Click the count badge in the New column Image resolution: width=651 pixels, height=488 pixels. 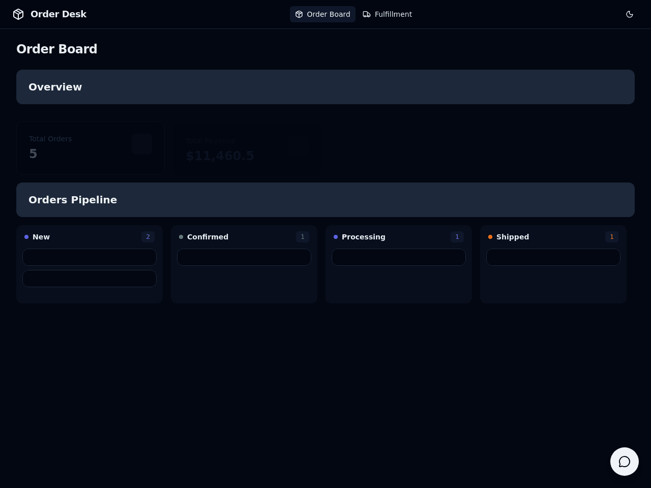pyautogui.click(x=148, y=237)
